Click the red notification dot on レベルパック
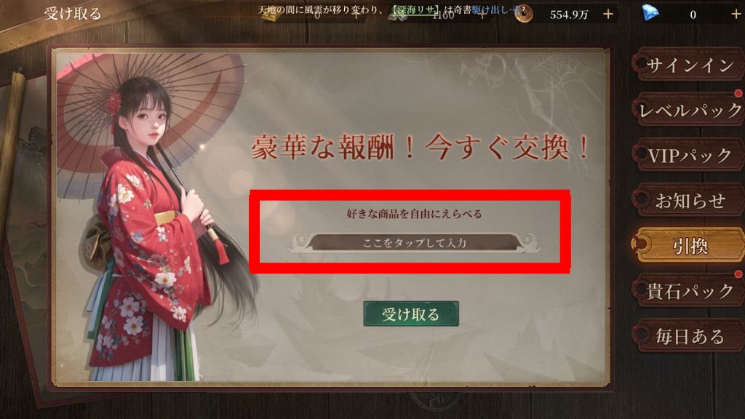This screenshot has width=745, height=419. pyautogui.click(x=738, y=93)
